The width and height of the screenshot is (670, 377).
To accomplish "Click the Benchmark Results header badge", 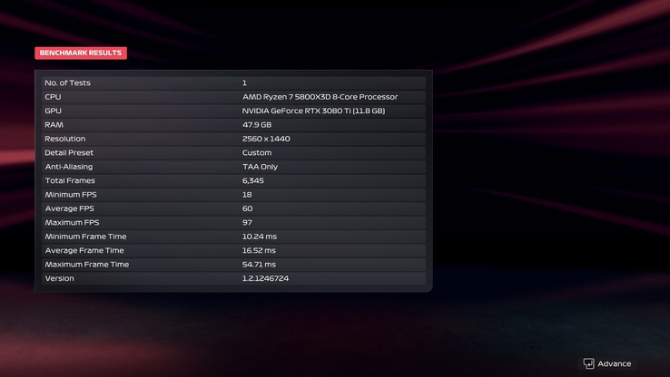I will (x=81, y=53).
